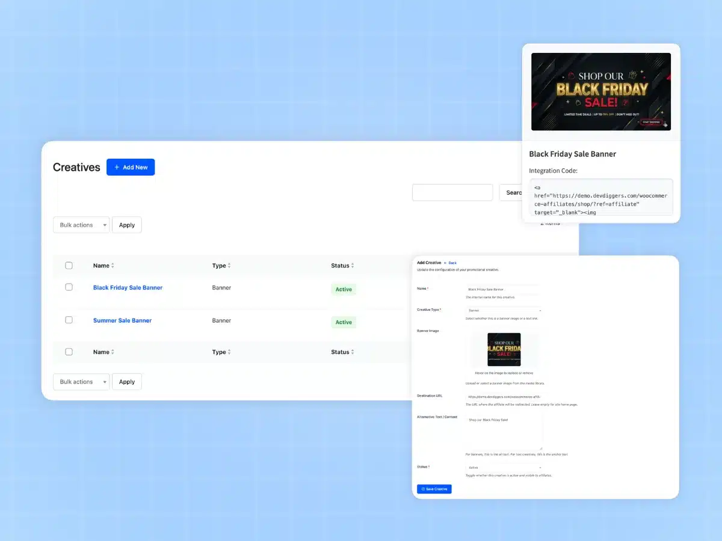The width and height of the screenshot is (722, 541).
Task: Click the back arrow beside Add Creative heading
Action: point(445,263)
